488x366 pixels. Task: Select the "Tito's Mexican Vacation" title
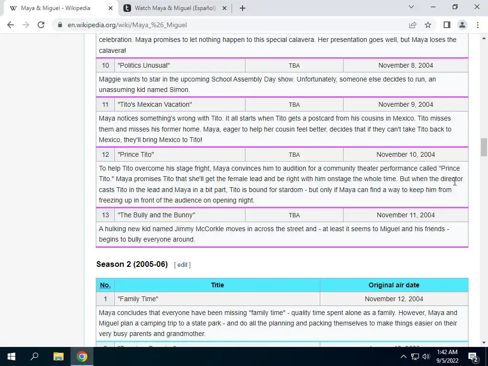155,104
